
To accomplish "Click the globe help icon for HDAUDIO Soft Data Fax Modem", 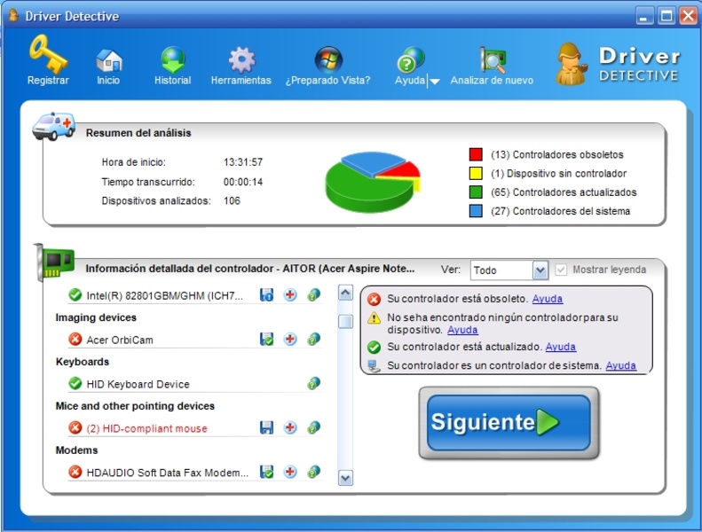I will tap(314, 471).
